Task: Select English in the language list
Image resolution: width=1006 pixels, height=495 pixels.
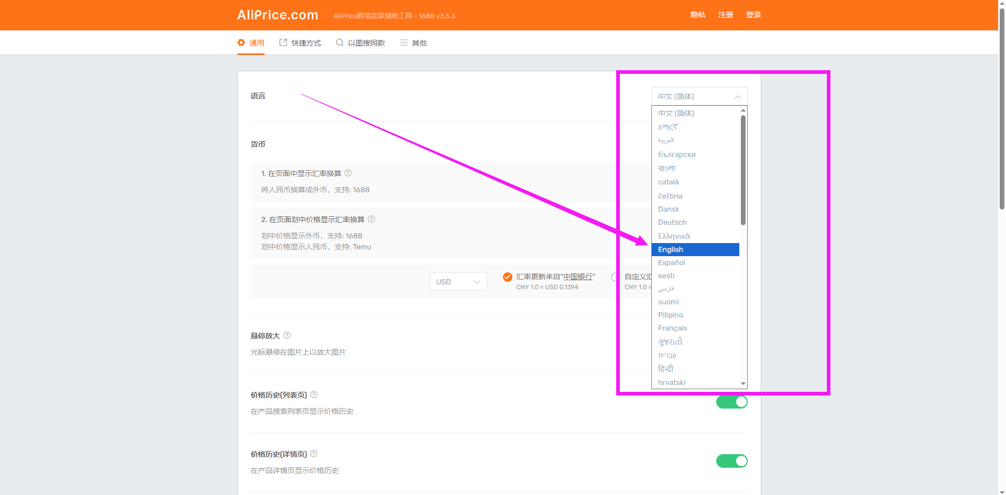Action: point(695,249)
